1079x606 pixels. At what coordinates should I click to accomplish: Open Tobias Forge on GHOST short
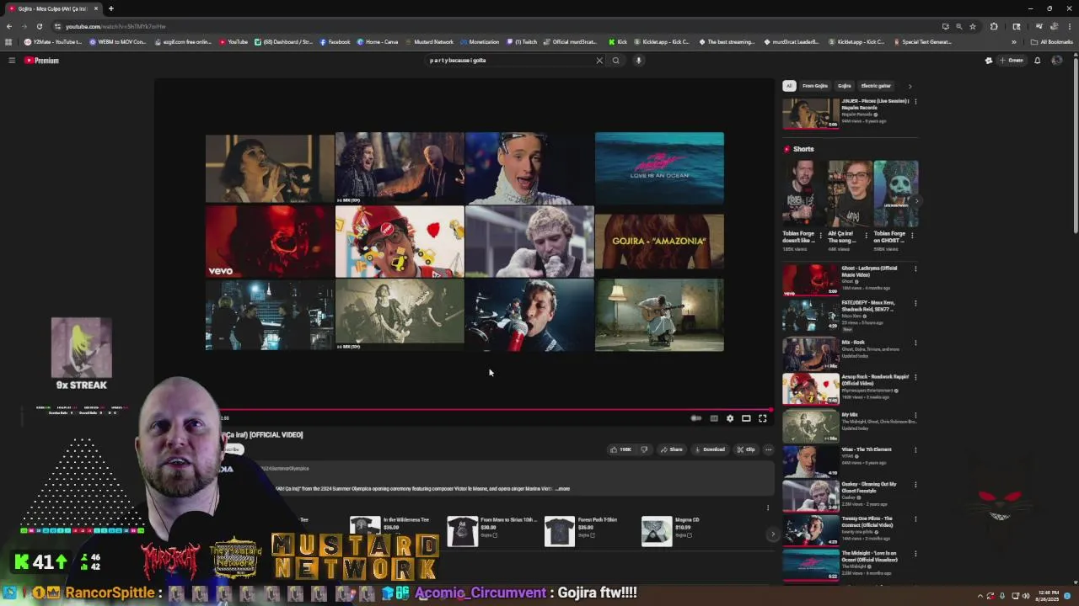point(895,205)
